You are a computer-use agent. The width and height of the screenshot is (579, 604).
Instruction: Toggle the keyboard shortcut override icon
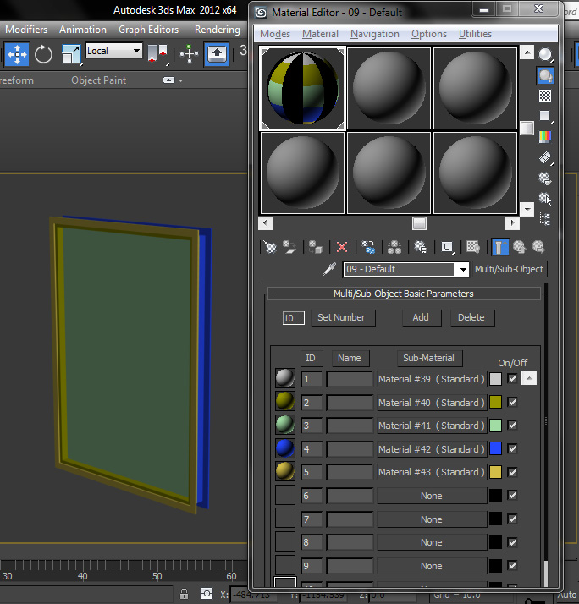217,54
